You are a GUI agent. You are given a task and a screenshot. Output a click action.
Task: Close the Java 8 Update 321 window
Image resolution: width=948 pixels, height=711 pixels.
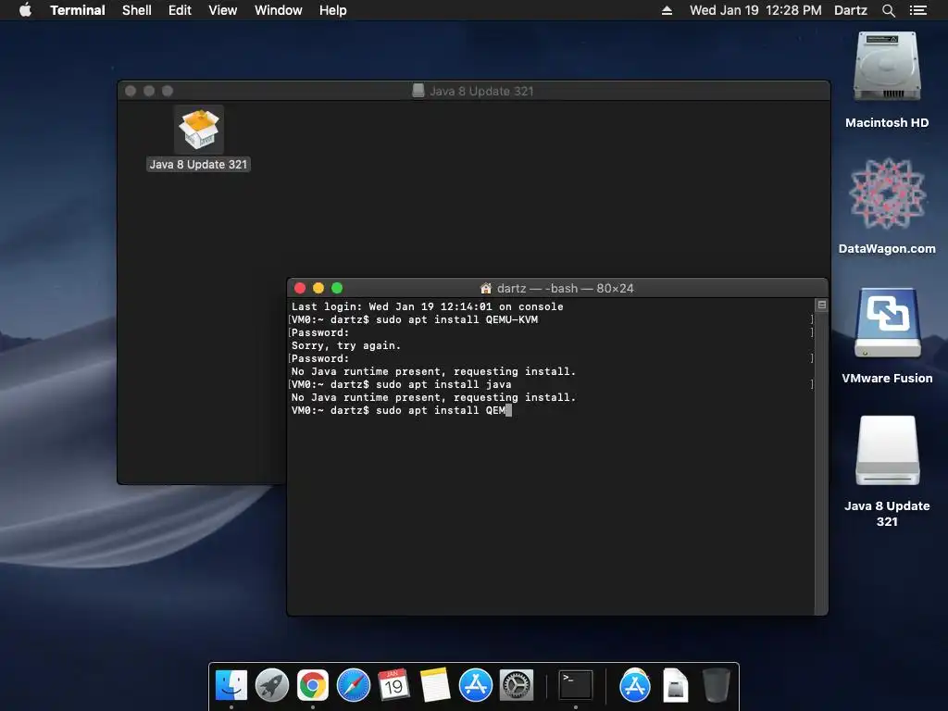(x=131, y=91)
